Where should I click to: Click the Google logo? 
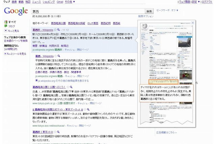click(x=16, y=11)
